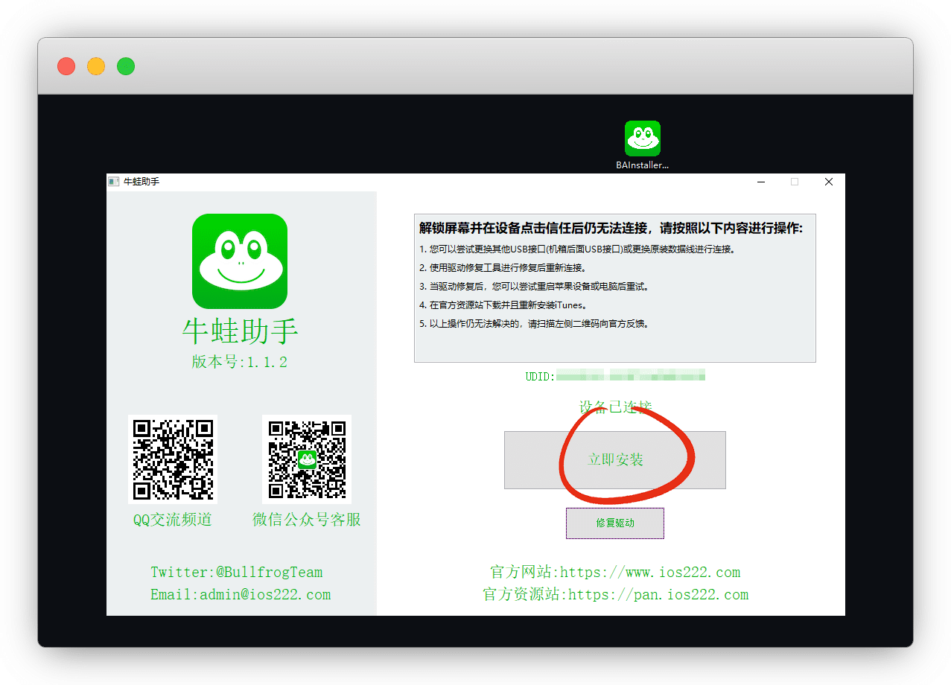This screenshot has height=685, width=951.
Task: Click the BAInstaller desktop frog icon
Action: 642,139
